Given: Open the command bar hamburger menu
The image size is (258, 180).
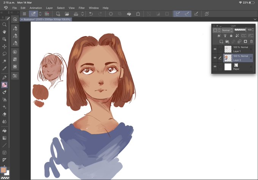Looking at the screenshot, I should click(24, 14).
